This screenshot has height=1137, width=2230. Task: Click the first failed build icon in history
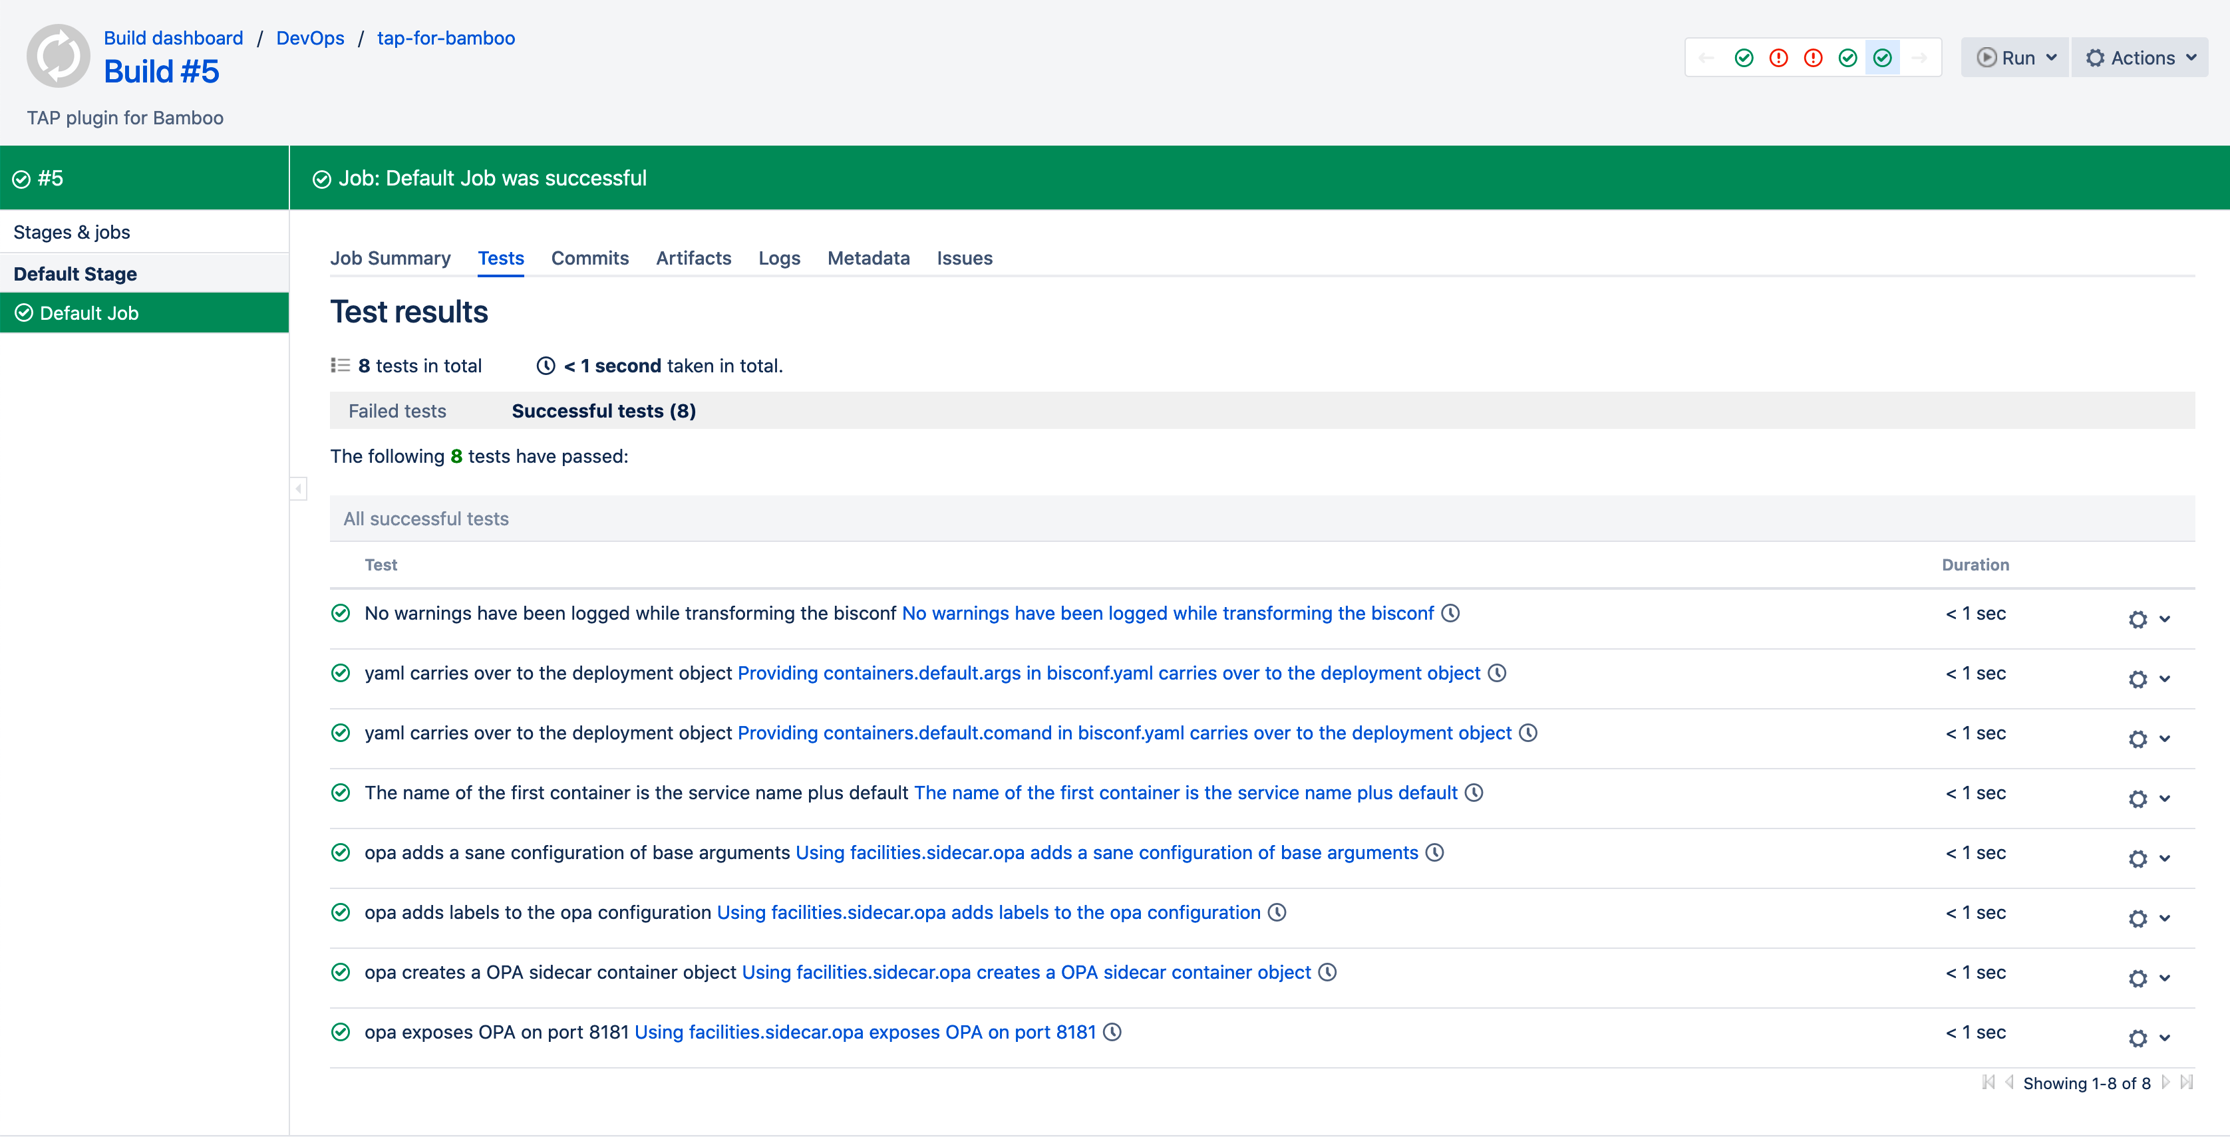[1778, 58]
